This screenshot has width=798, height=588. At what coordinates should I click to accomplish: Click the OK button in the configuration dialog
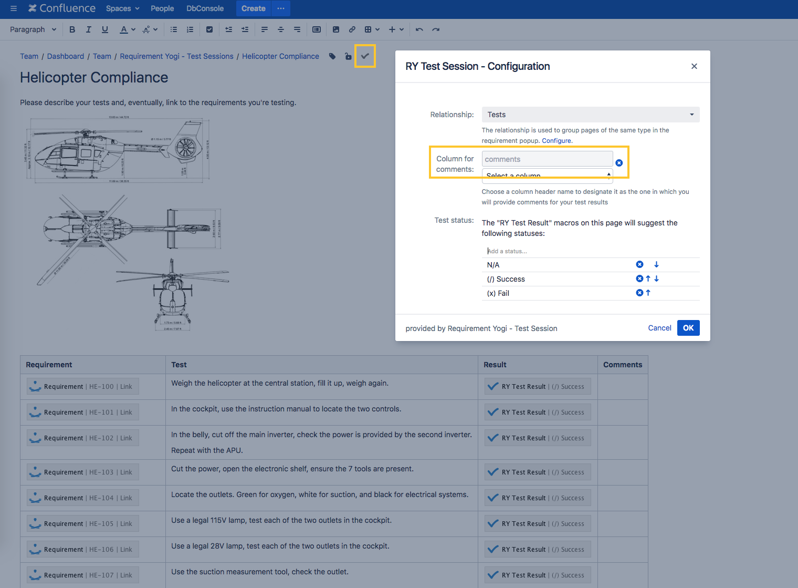point(688,327)
